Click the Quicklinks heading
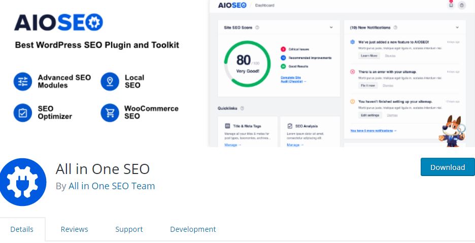This screenshot has height=243, width=475. pos(227,108)
